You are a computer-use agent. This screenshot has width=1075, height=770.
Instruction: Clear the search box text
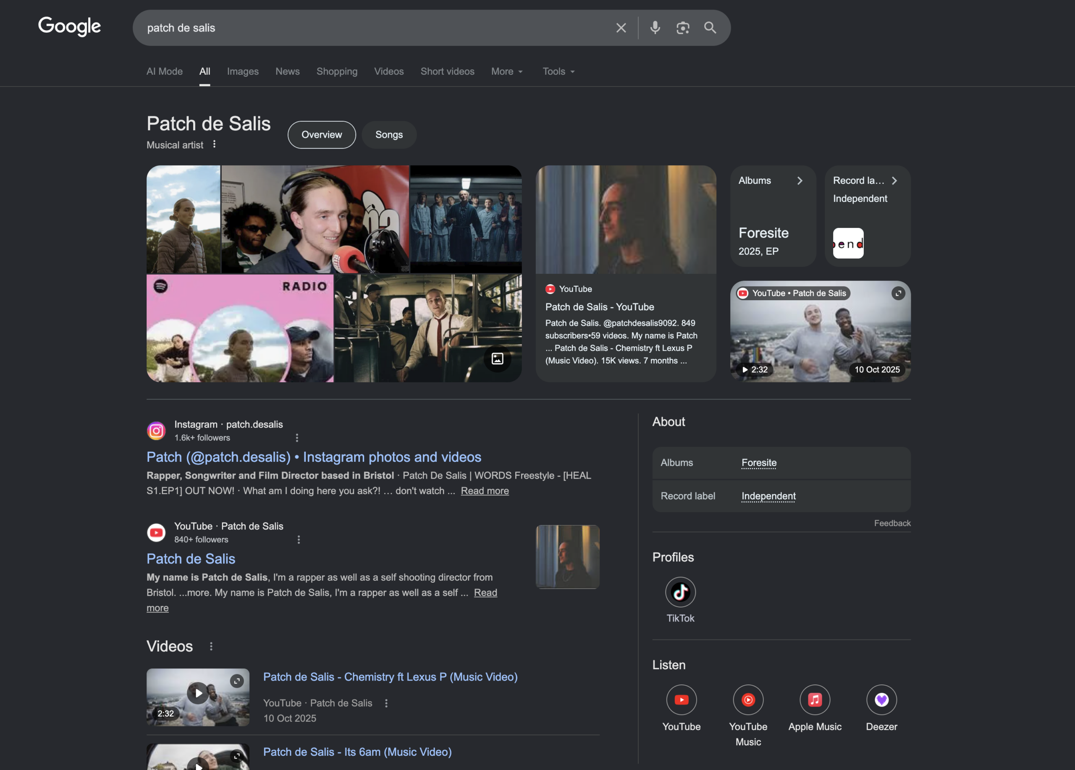pyautogui.click(x=621, y=28)
